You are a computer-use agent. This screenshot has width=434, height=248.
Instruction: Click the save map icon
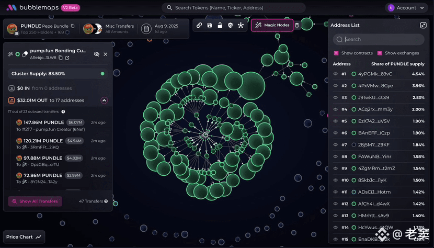point(210,25)
